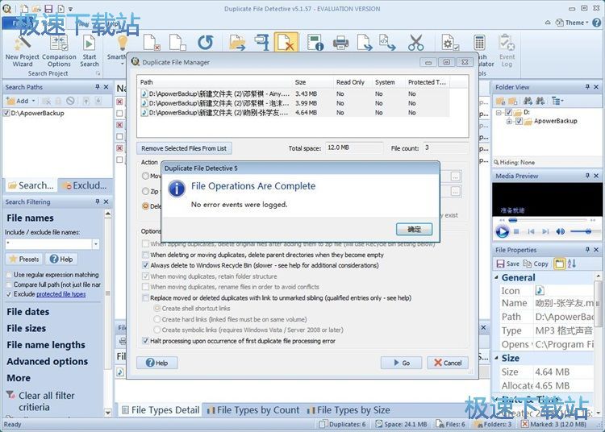Open the Add dropdown in Search Paths
The height and width of the screenshot is (432, 605).
point(21,101)
